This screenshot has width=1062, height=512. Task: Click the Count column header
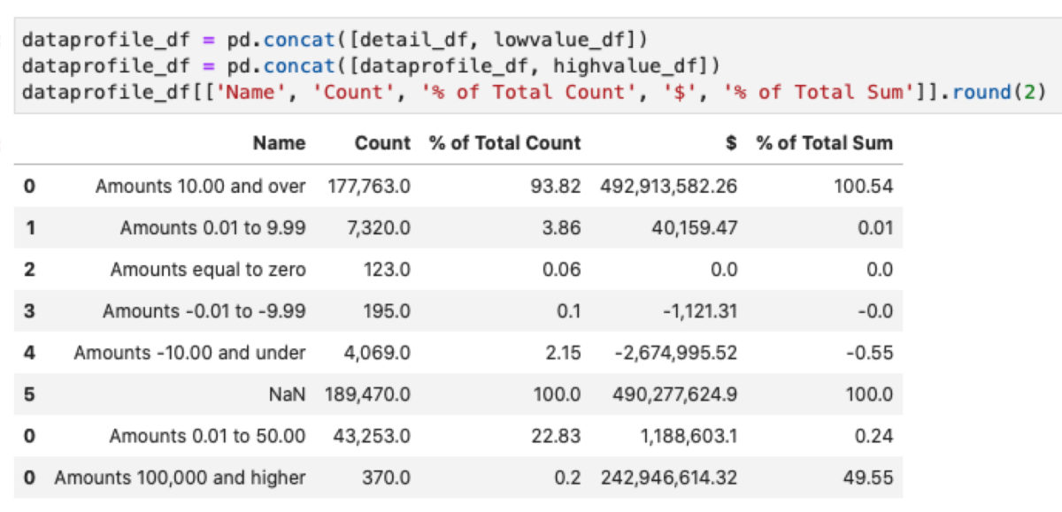[382, 142]
